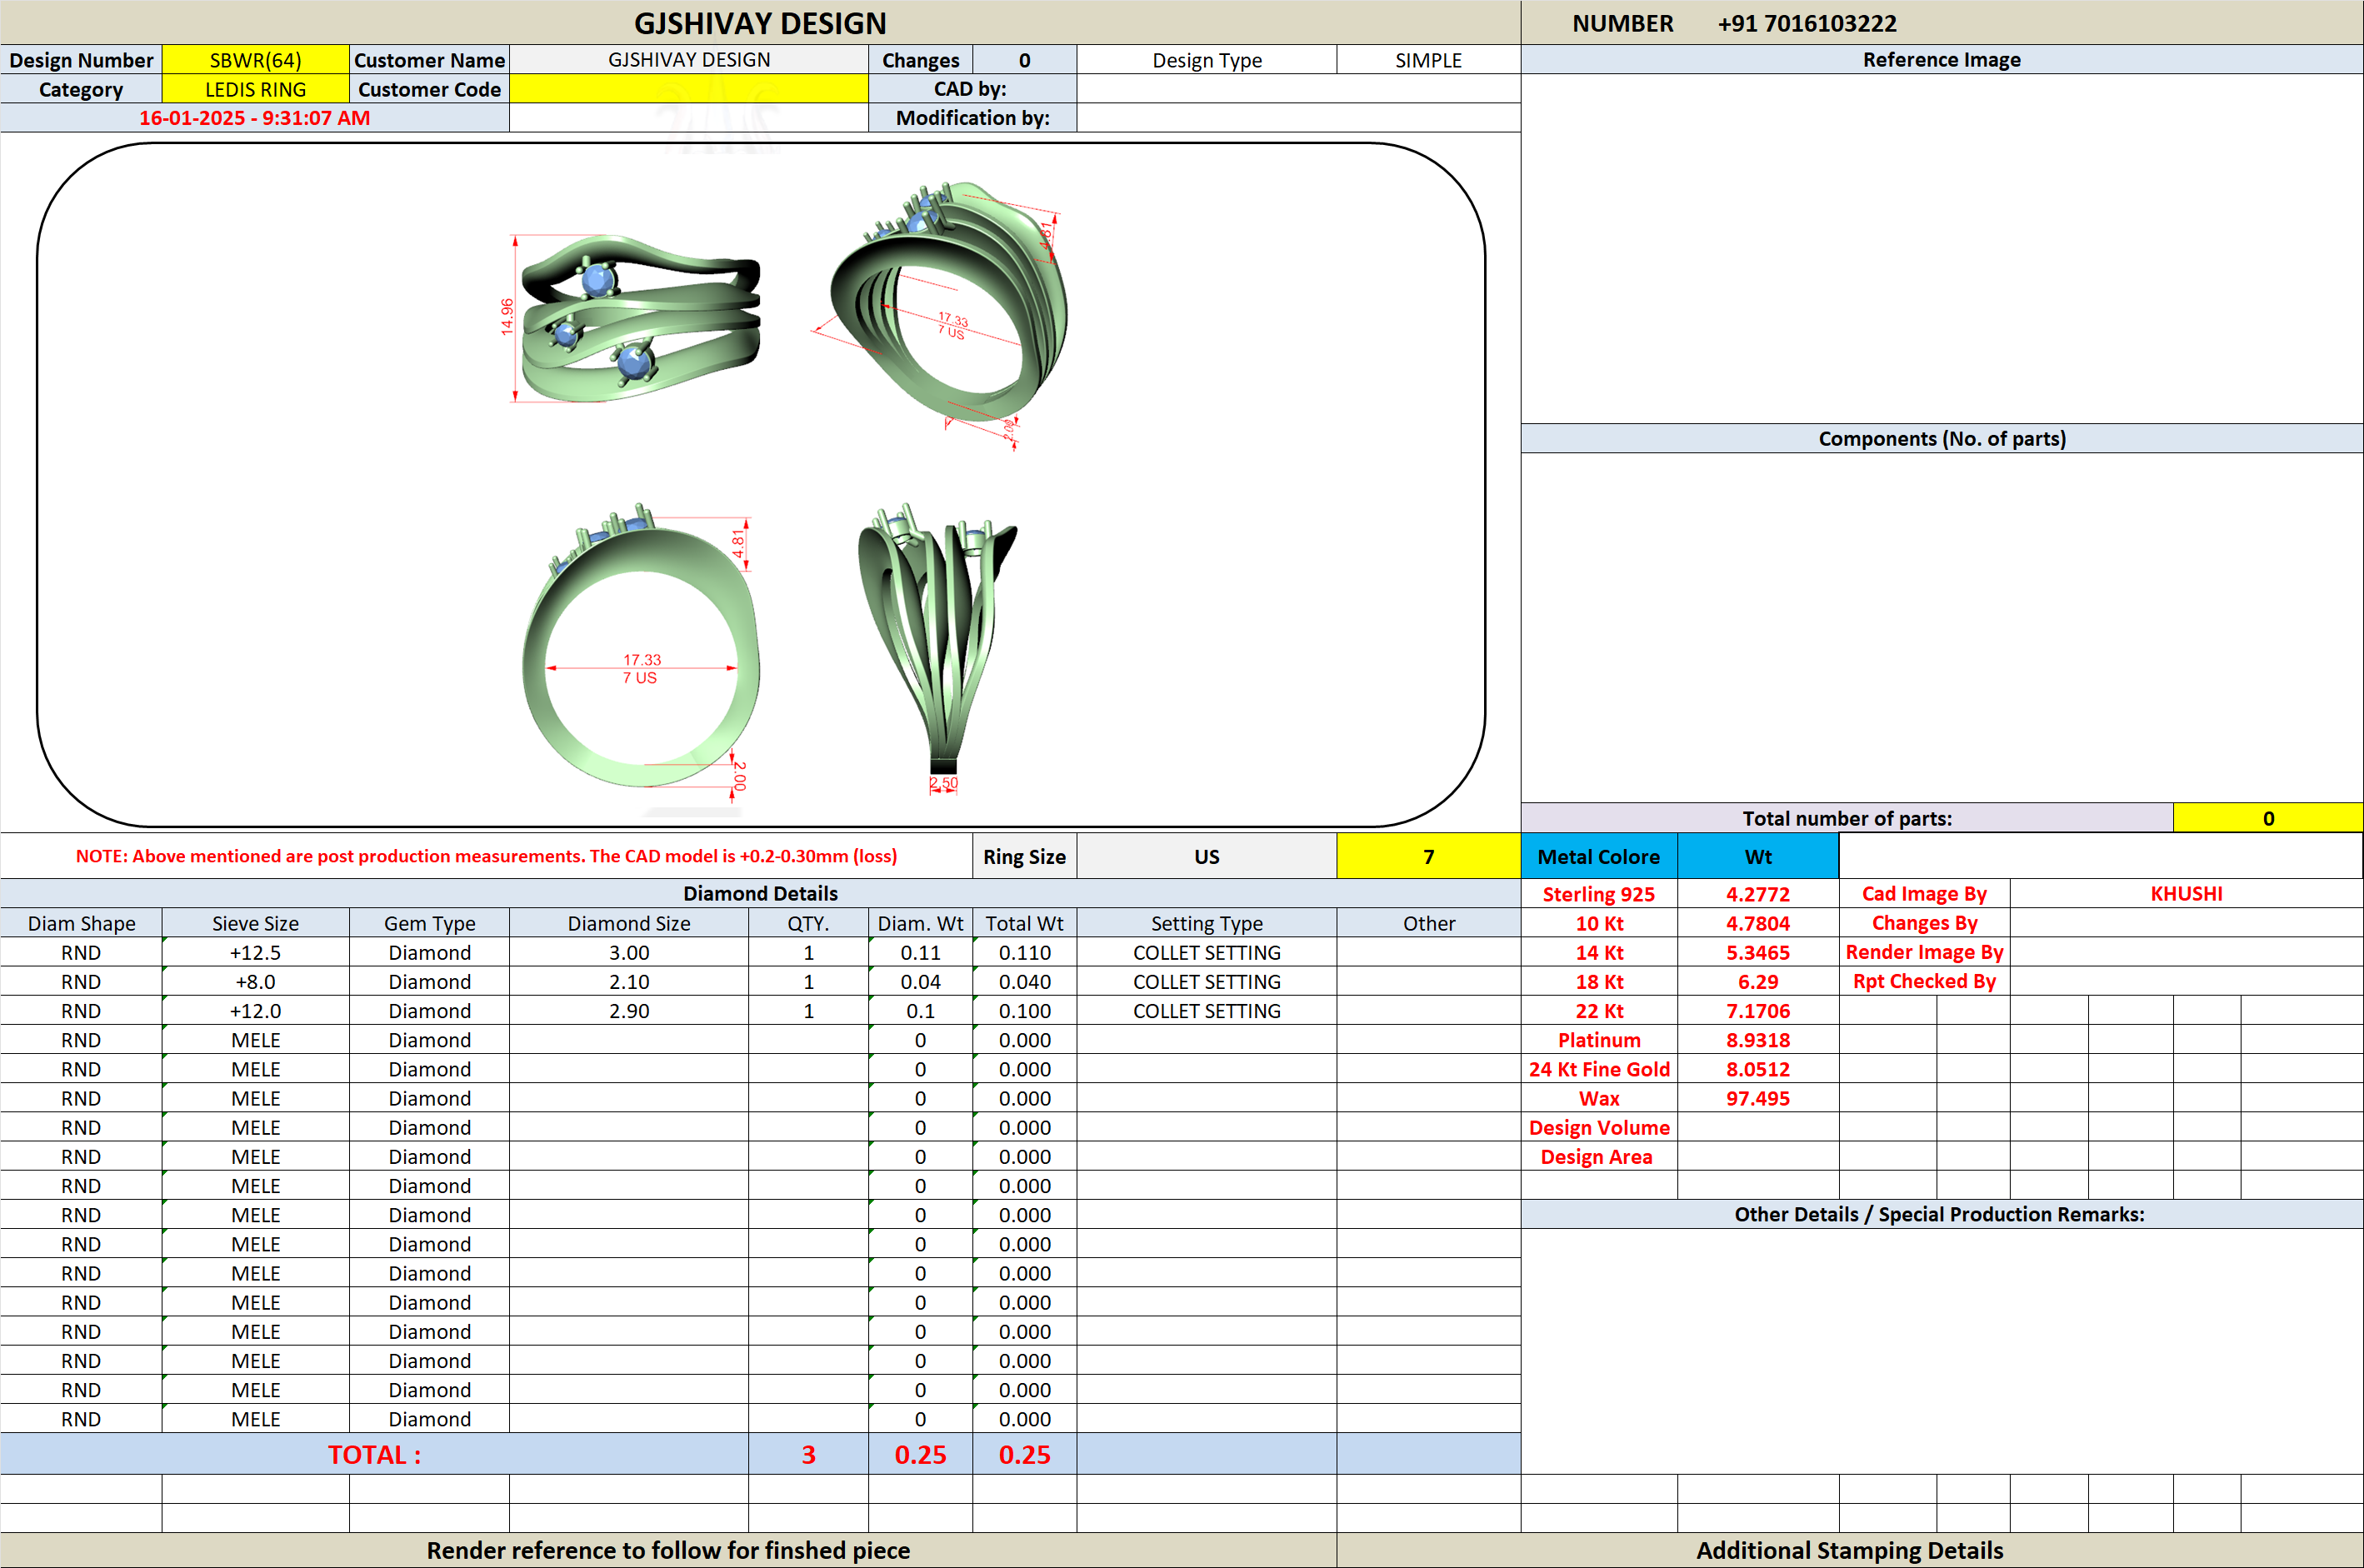The height and width of the screenshot is (1568, 2364).
Task: Click the Changes By label
Action: 1924,922
